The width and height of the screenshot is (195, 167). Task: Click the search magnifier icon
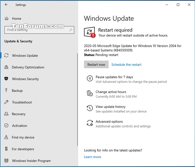point(71,30)
